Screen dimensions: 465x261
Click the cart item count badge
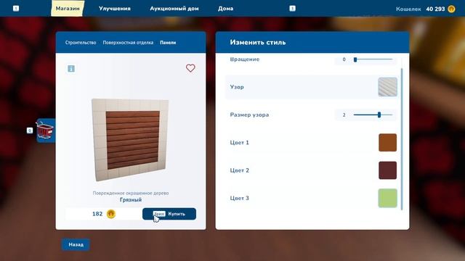coord(30,130)
